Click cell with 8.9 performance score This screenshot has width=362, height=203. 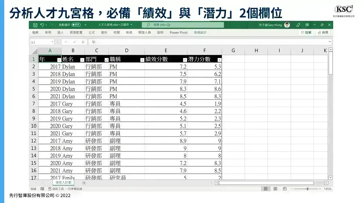tap(166, 141)
